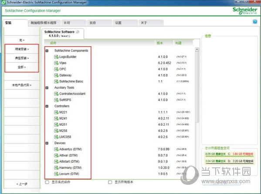The height and width of the screenshot is (194, 261).
Task: Choose the 典型安装 > preset
Action: click(22, 58)
